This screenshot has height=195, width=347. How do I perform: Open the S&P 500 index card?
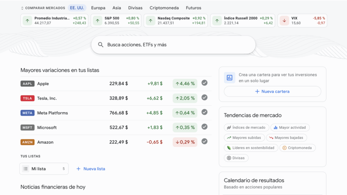coord(116,20)
